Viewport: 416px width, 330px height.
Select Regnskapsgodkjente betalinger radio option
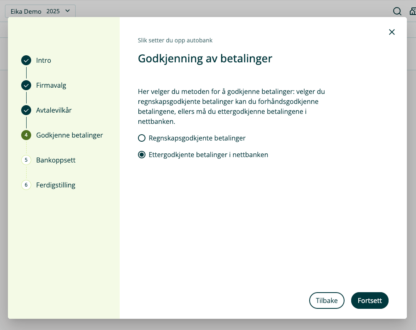pos(142,138)
